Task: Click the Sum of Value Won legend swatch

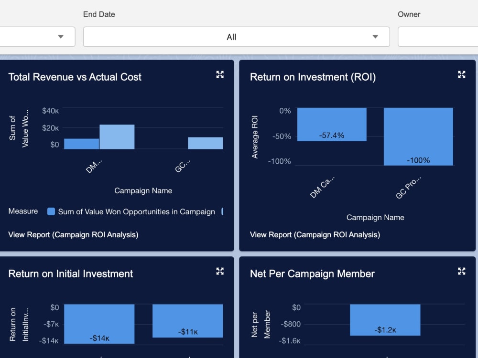Action: 51,211
